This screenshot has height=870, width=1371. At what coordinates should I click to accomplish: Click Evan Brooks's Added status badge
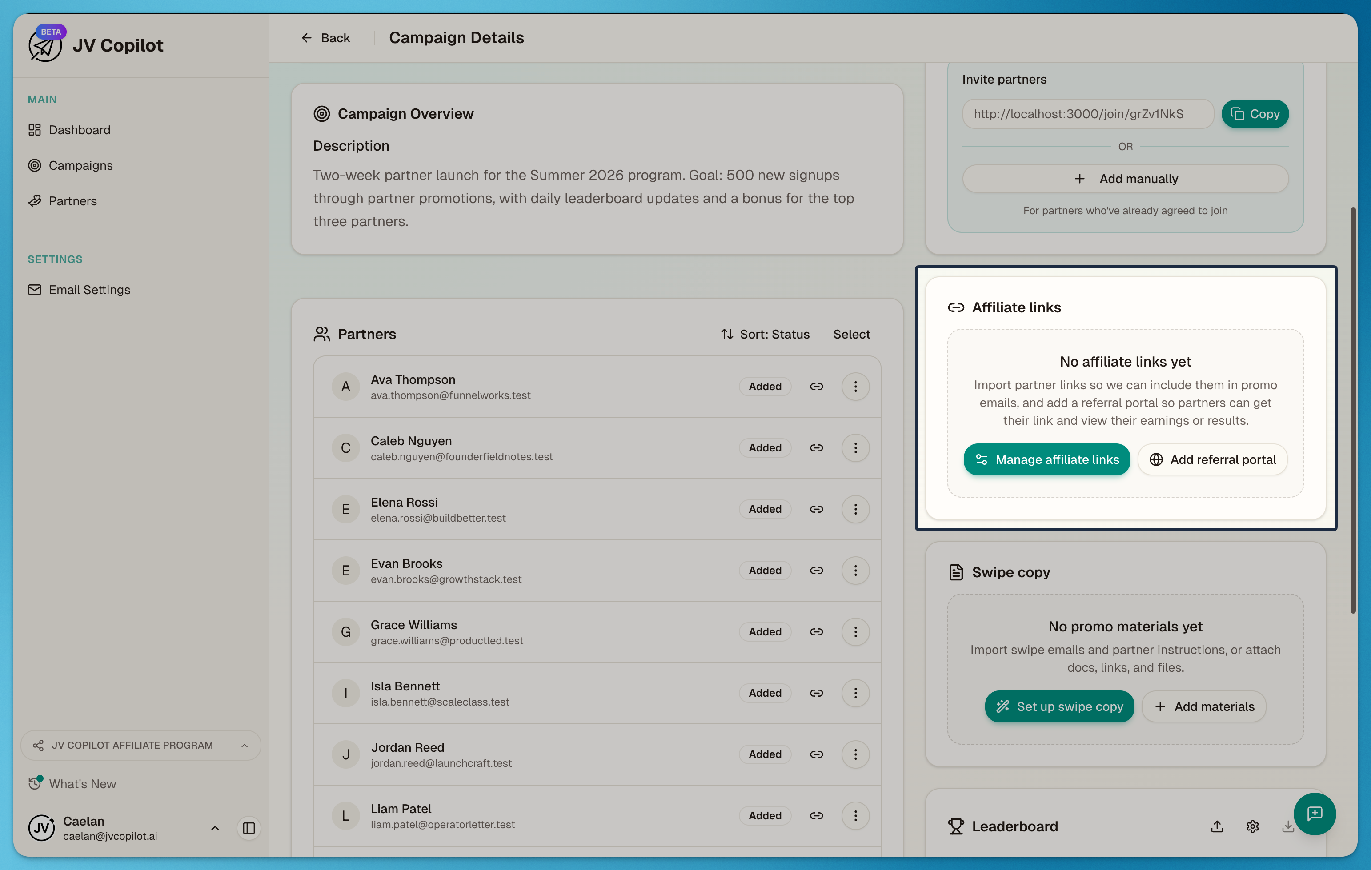pos(765,570)
